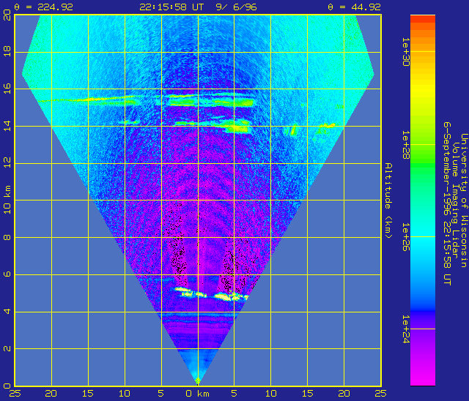This screenshot has width=469, height=401.
Task: Select the 9/ 6/96 date in header
Action: (236, 7)
